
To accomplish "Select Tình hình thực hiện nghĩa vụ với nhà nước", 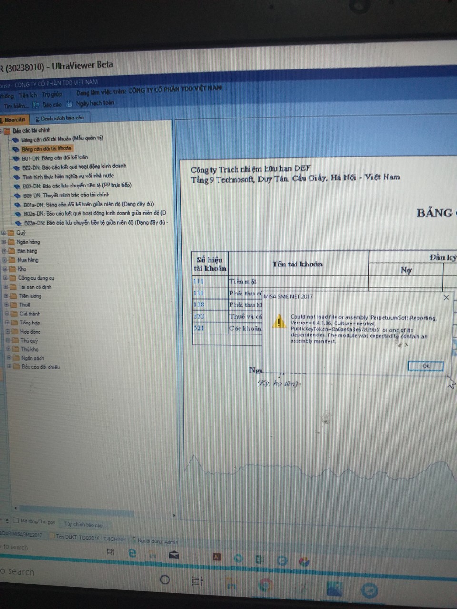I will 68,176.
